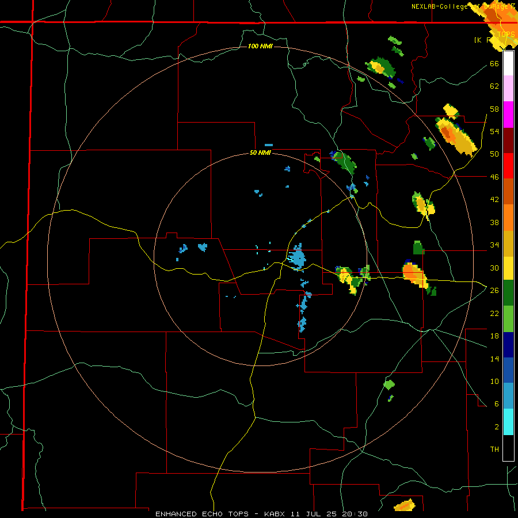Click the legend value '22'
Image resolution: width=518 pixels, height=518 pixels.
pos(494,313)
